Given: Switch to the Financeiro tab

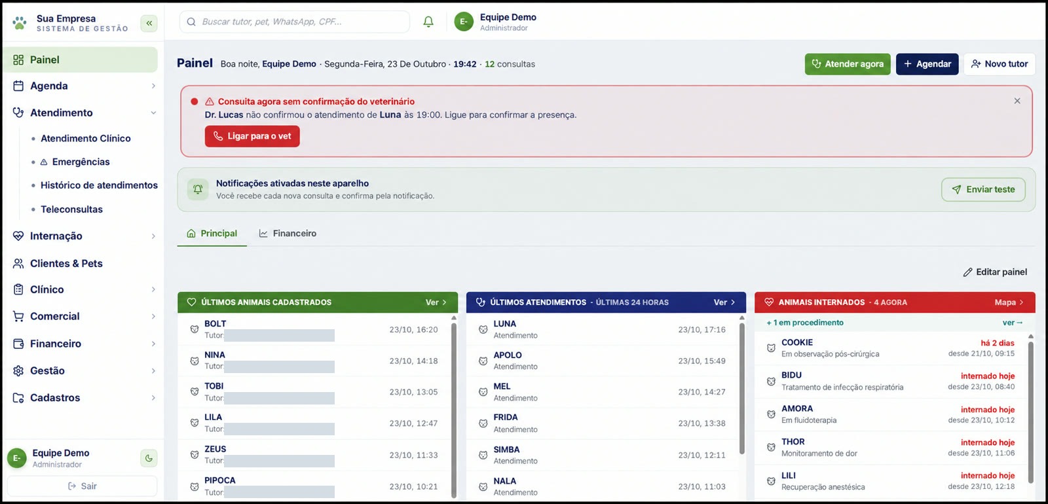Looking at the screenshot, I should coord(288,234).
